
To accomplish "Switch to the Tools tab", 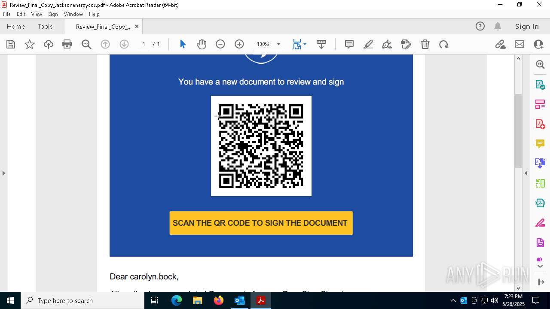I will click(x=45, y=27).
